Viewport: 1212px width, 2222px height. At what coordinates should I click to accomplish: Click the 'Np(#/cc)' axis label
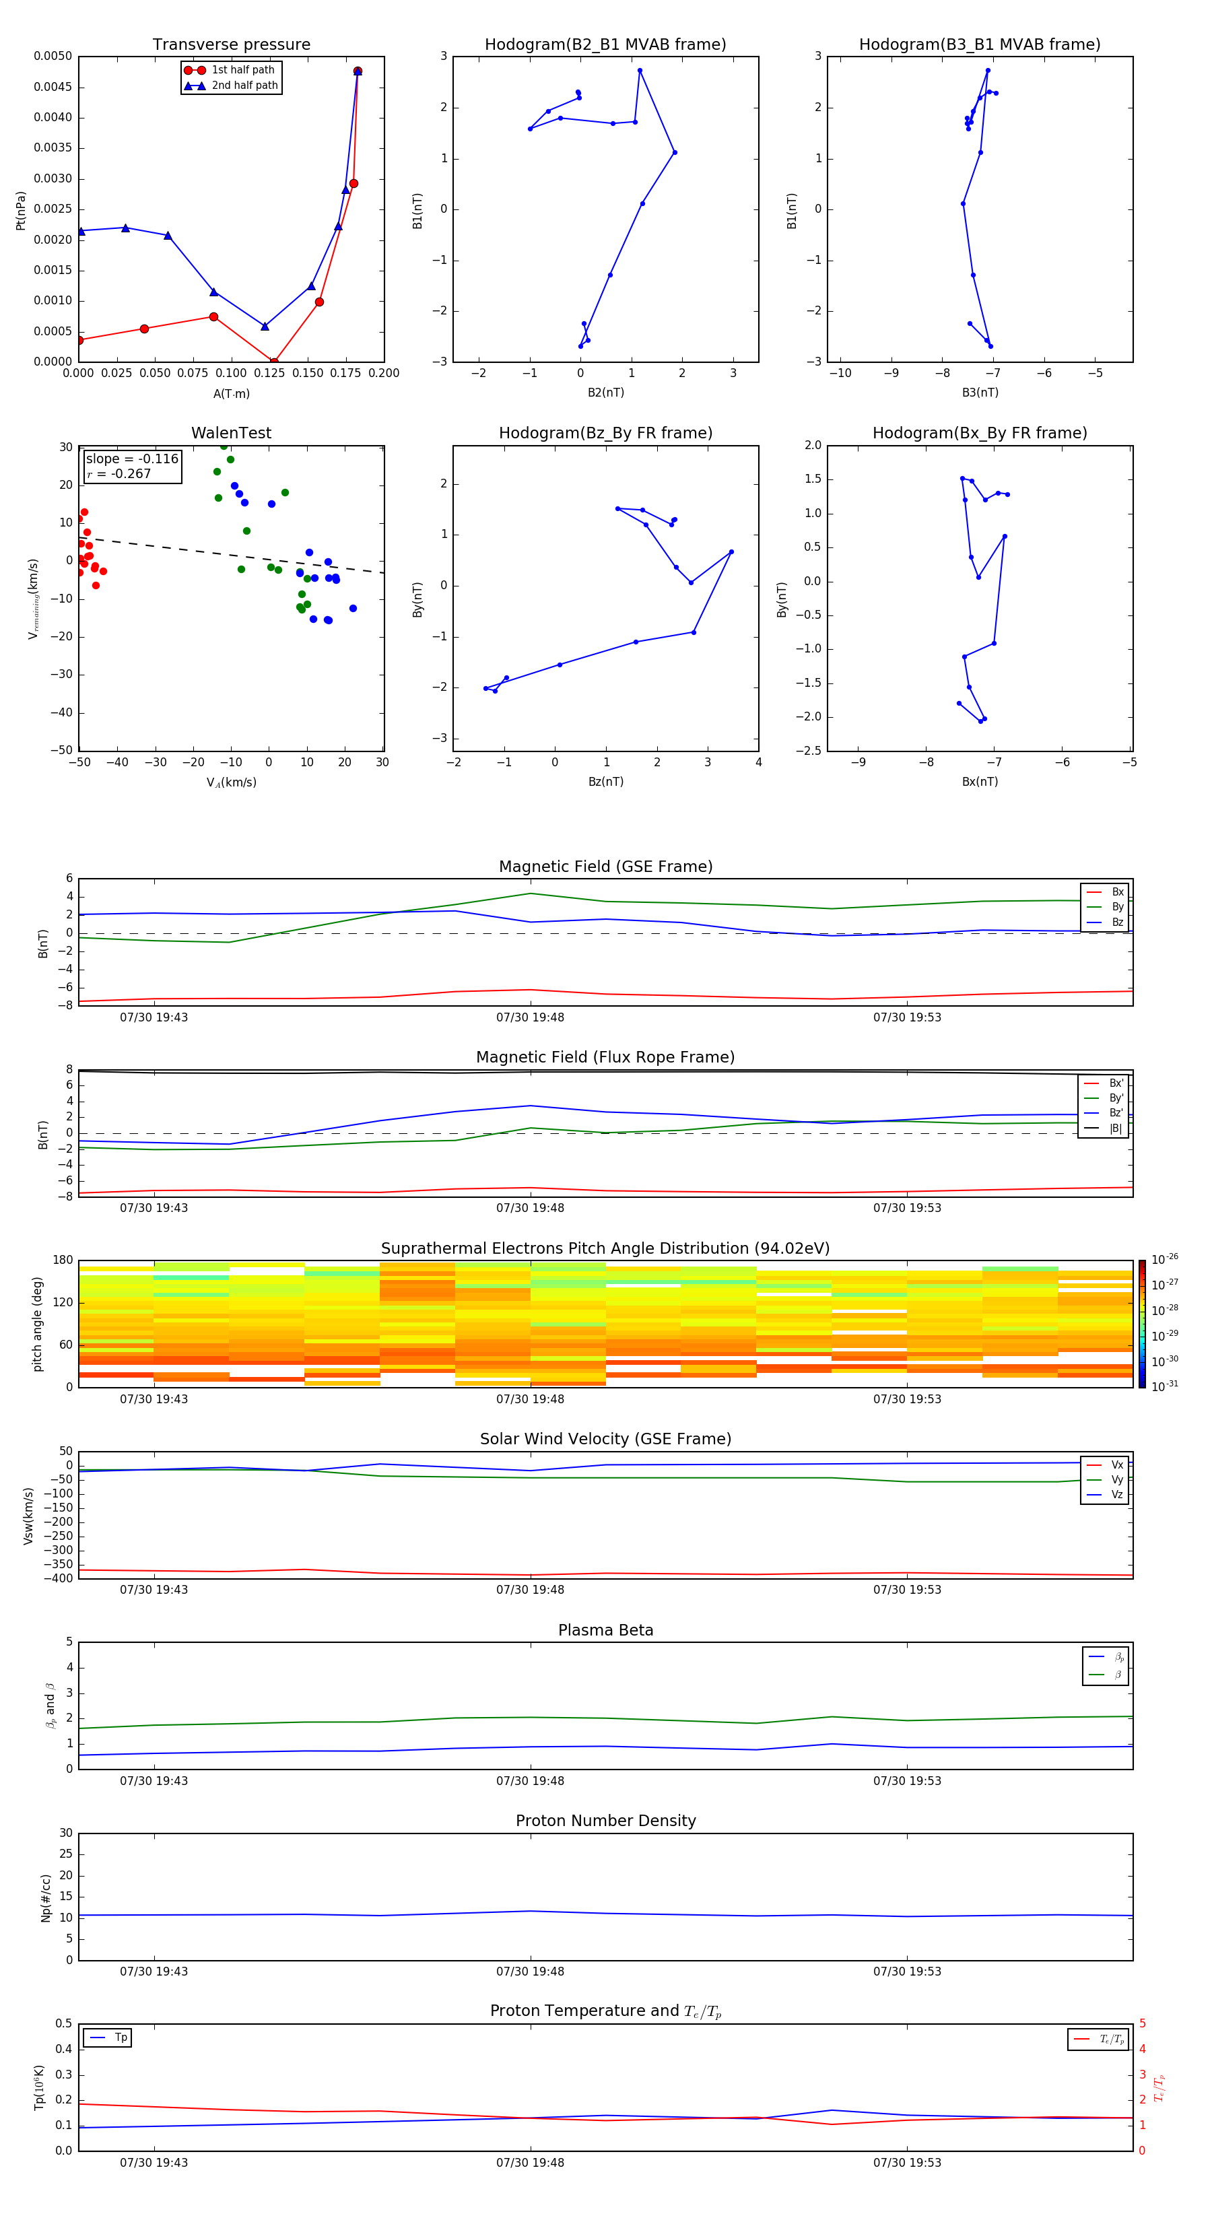coord(46,1897)
